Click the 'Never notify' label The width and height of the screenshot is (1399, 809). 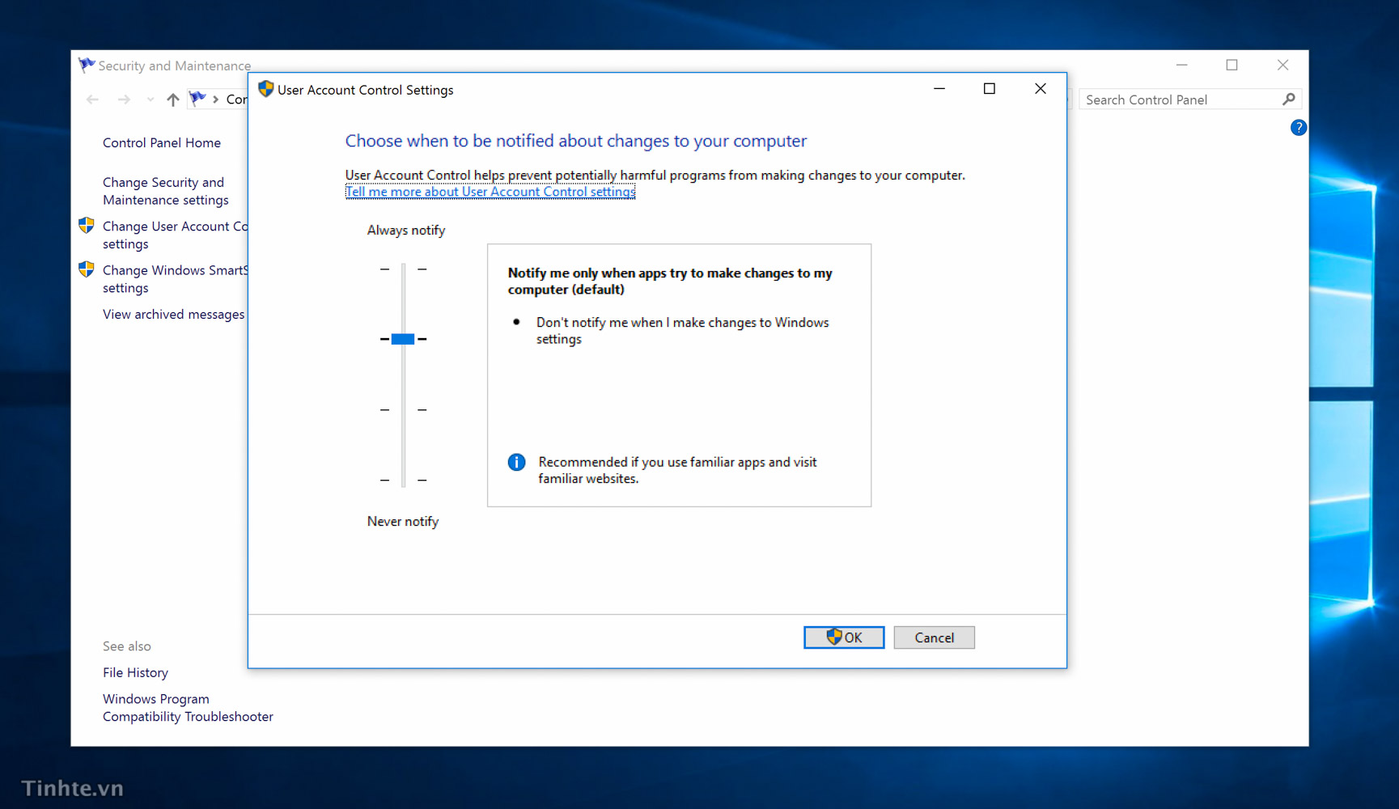(x=403, y=521)
